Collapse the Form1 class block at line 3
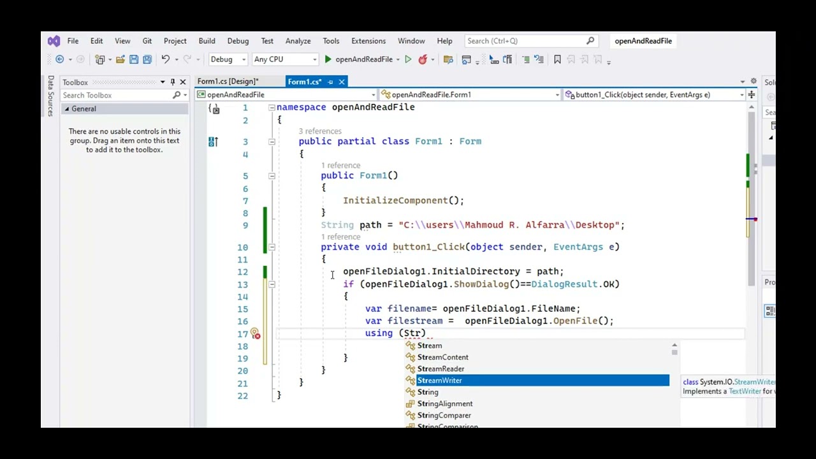This screenshot has width=816, height=459. (272, 142)
